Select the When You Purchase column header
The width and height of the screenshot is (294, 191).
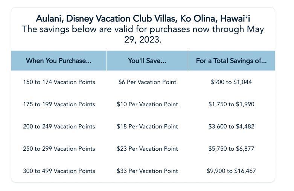click(59, 61)
